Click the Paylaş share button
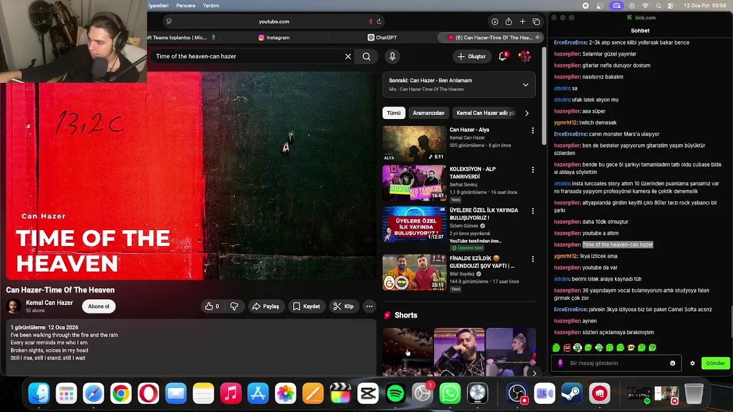Image resolution: width=733 pixels, height=412 pixels. [266, 306]
